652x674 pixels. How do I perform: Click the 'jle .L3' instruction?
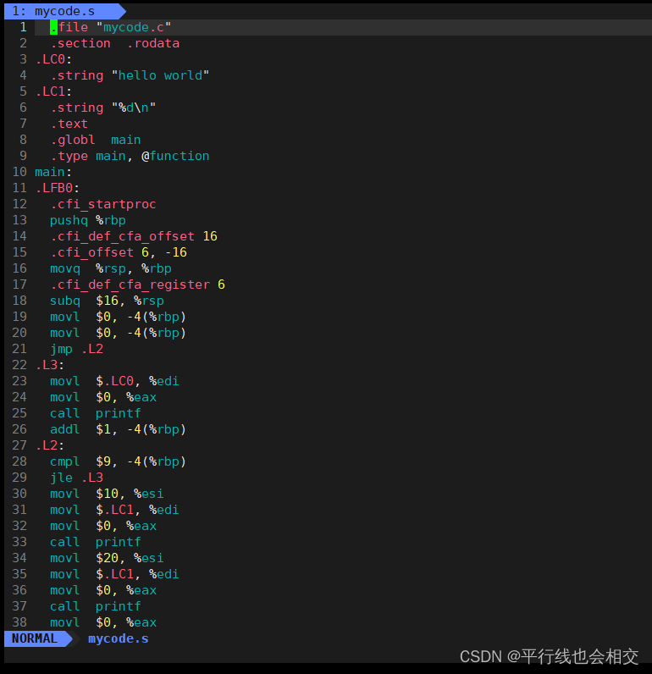[76, 478]
